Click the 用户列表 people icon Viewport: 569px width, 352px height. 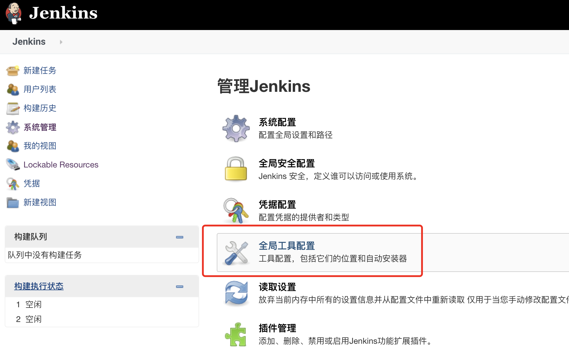coord(13,89)
